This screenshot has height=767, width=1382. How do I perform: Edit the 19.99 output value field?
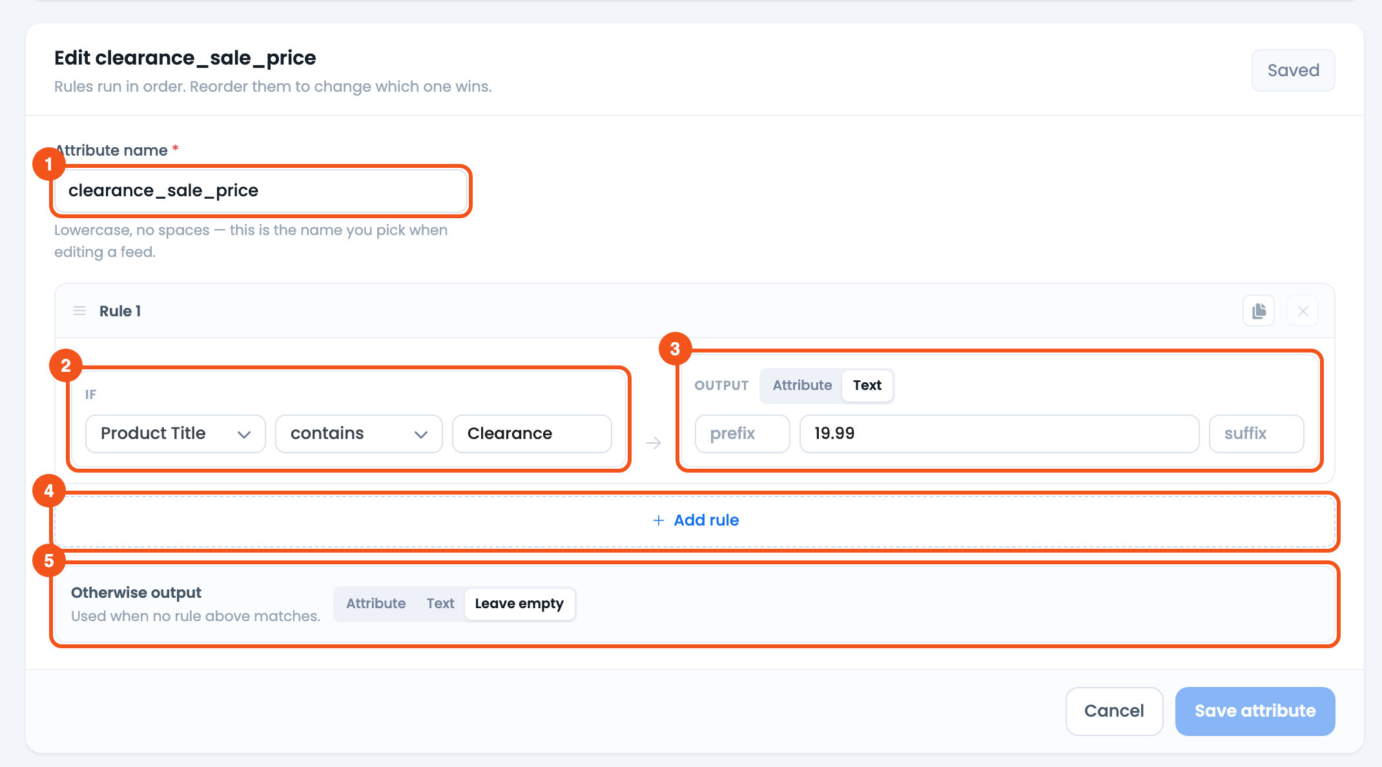point(1000,434)
